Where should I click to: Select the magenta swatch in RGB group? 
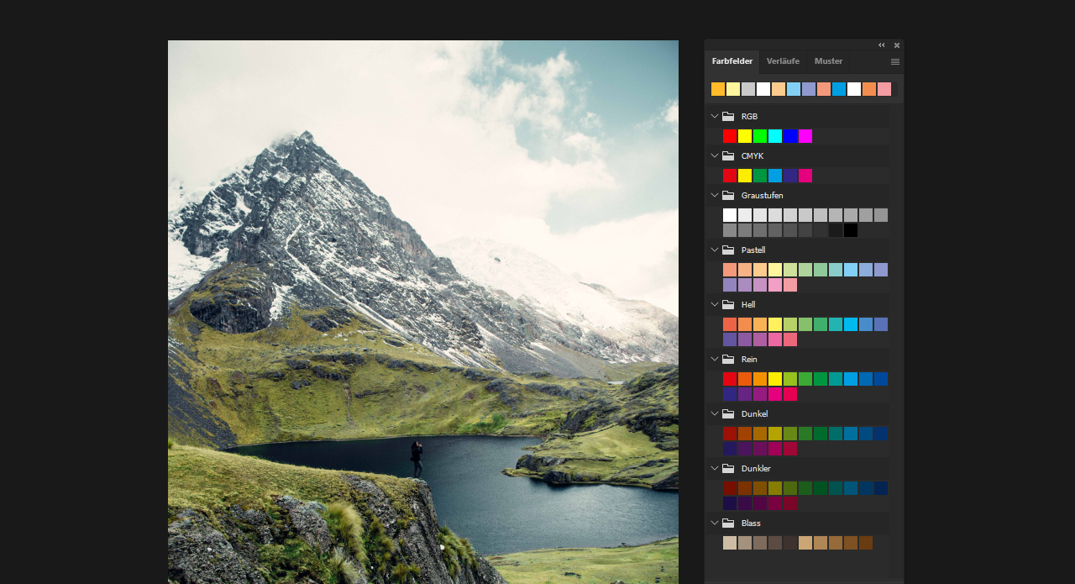pos(805,136)
